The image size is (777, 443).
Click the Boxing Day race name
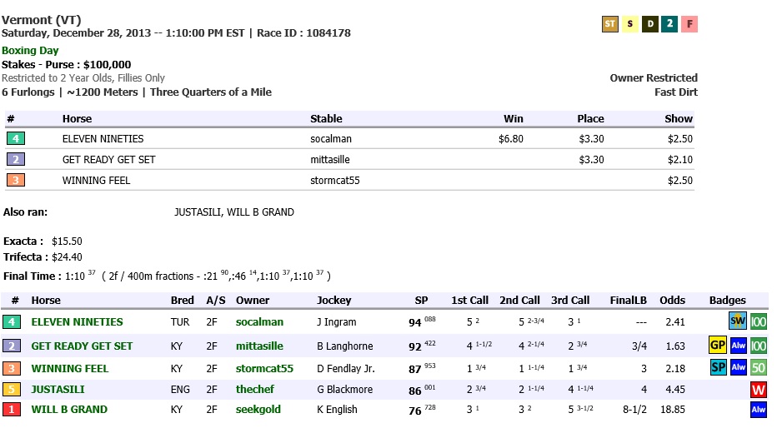coord(30,51)
